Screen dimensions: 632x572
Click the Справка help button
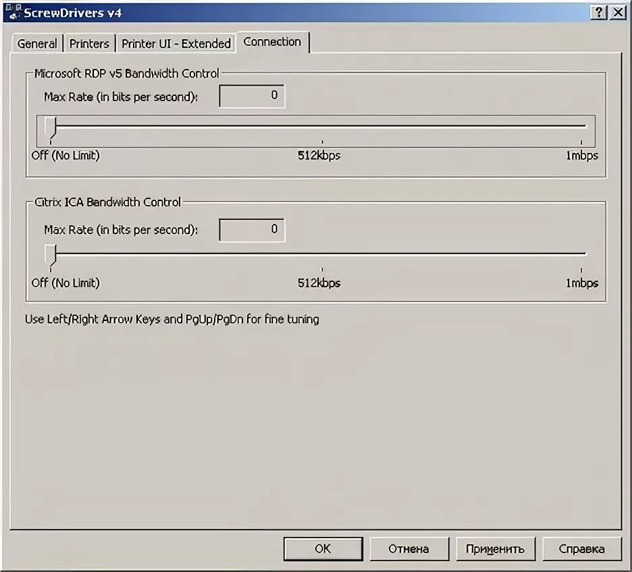(581, 548)
